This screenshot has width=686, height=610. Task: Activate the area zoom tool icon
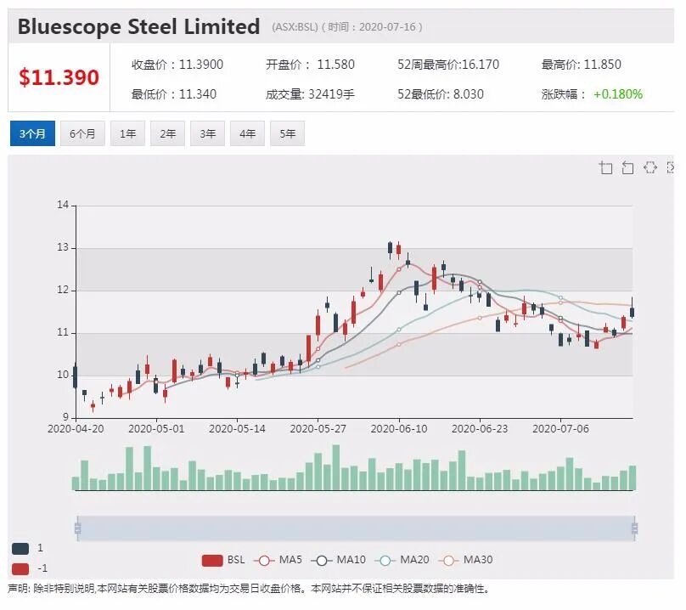[606, 167]
